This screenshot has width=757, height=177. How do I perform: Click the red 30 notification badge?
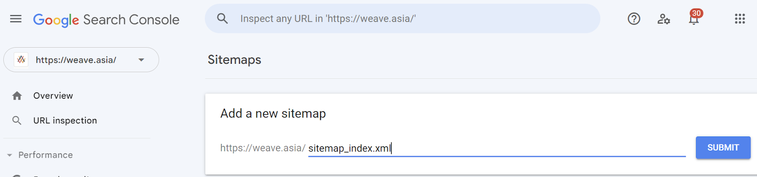coord(696,13)
